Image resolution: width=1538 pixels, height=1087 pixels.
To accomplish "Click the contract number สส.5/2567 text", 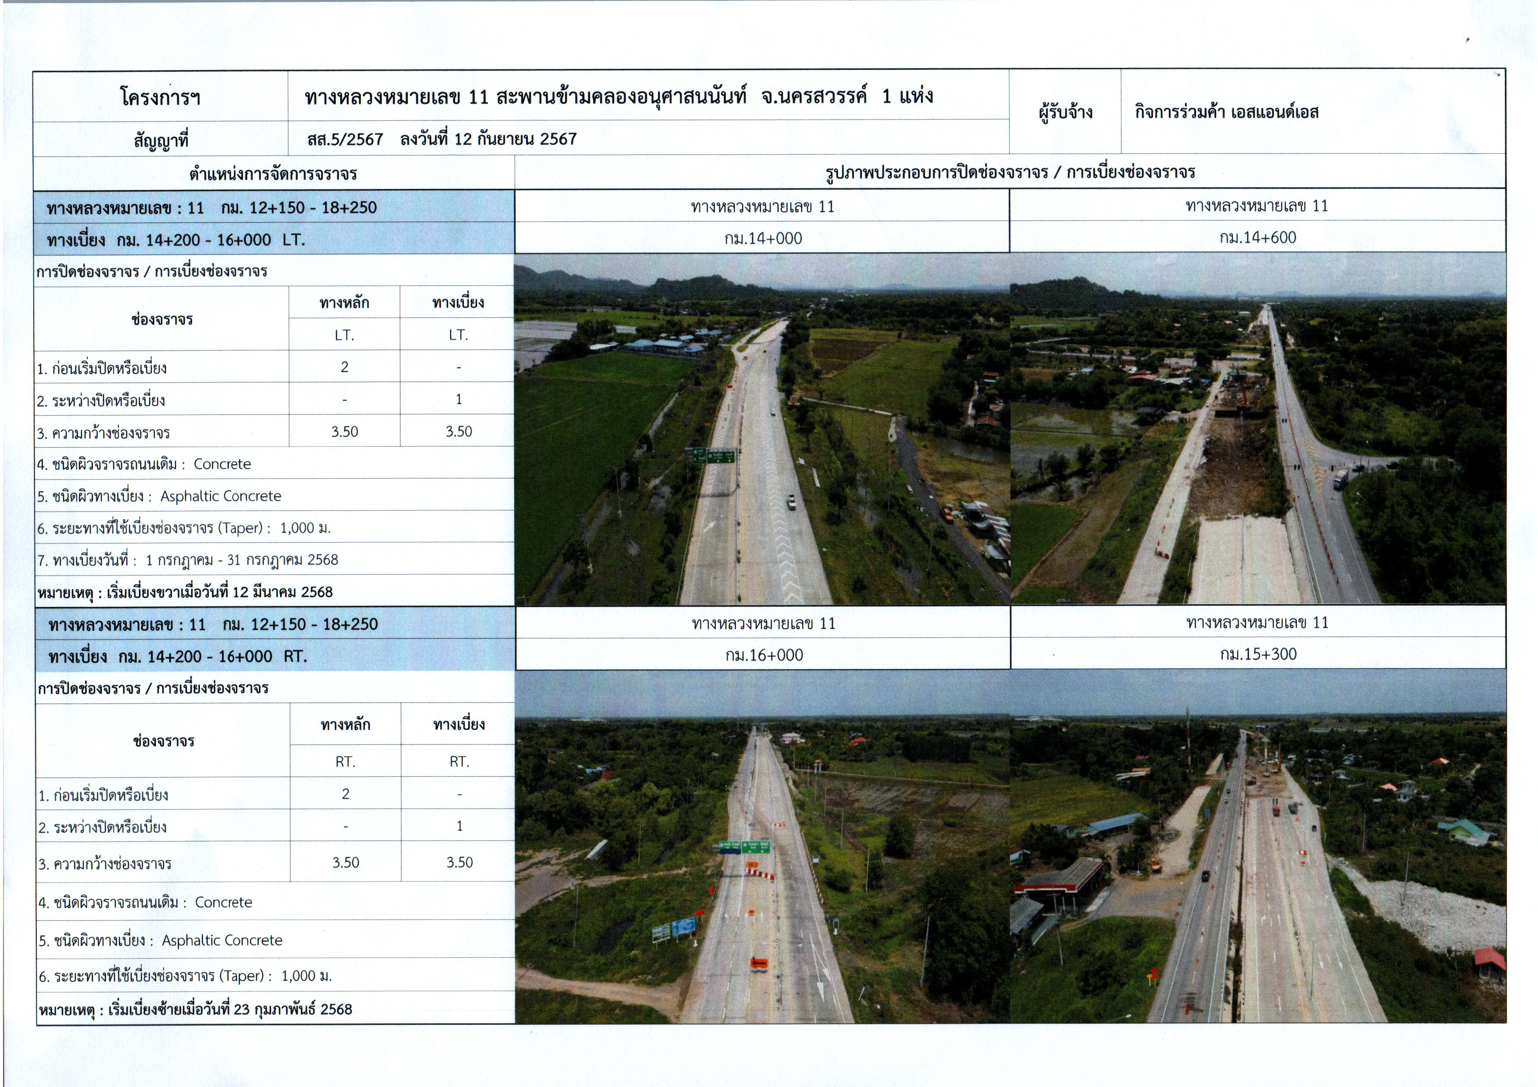I will pos(345,139).
